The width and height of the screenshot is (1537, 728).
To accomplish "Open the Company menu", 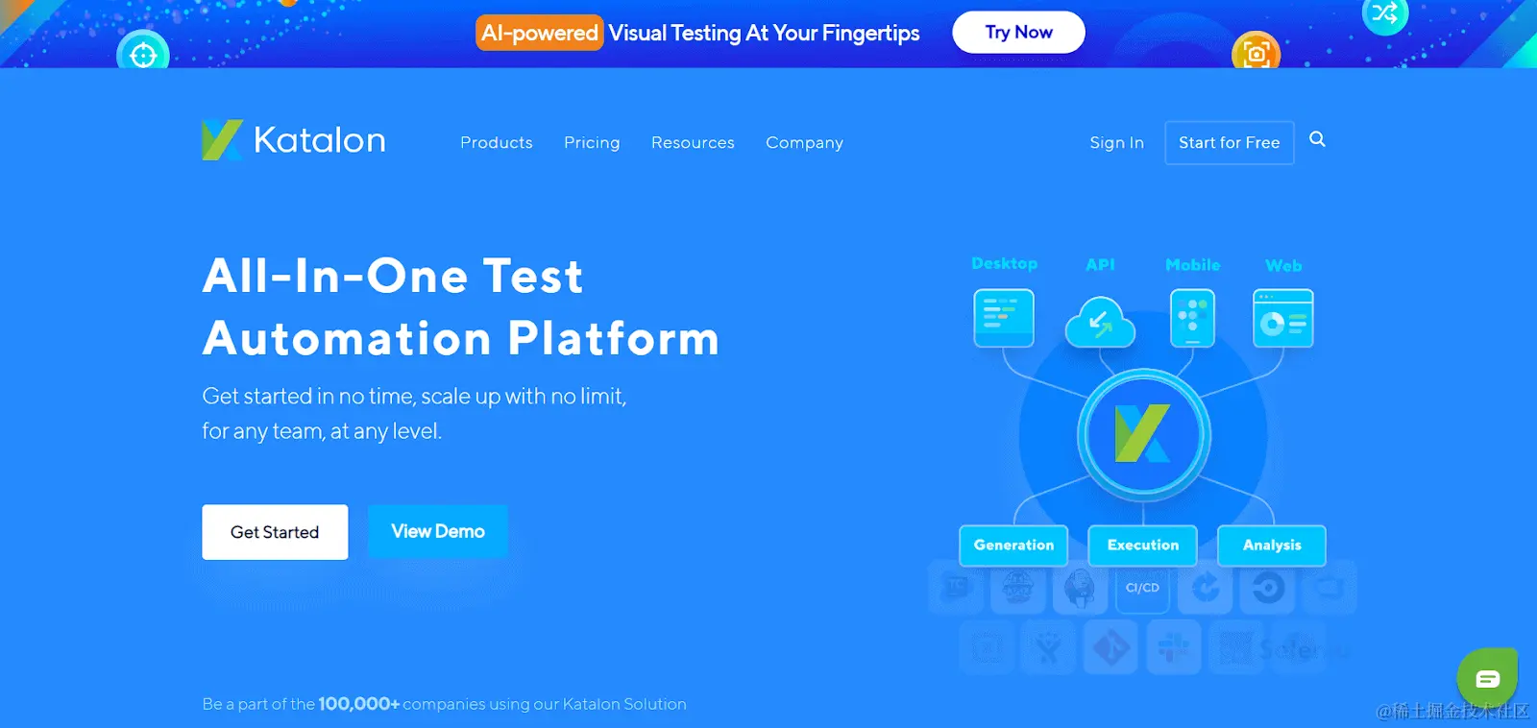I will pos(804,142).
